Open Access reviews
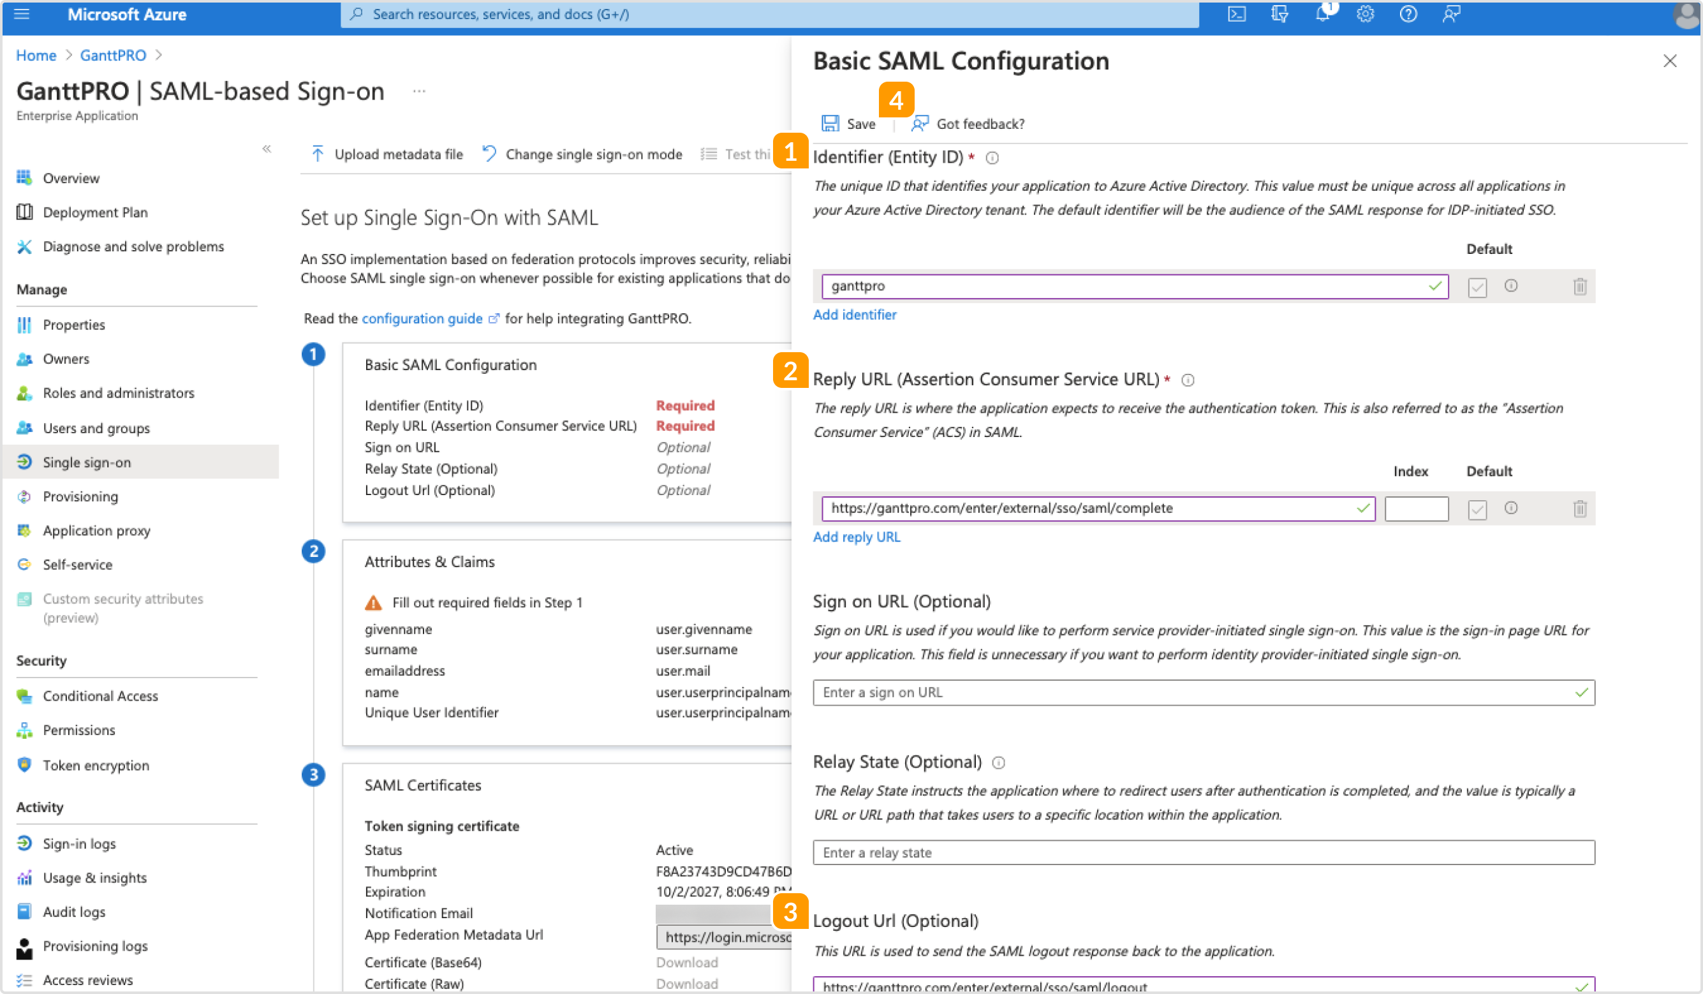The width and height of the screenshot is (1703, 994). click(88, 981)
